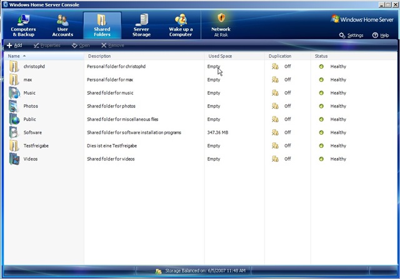Open the Help link
The width and height of the screenshot is (400, 279).
[381, 36]
